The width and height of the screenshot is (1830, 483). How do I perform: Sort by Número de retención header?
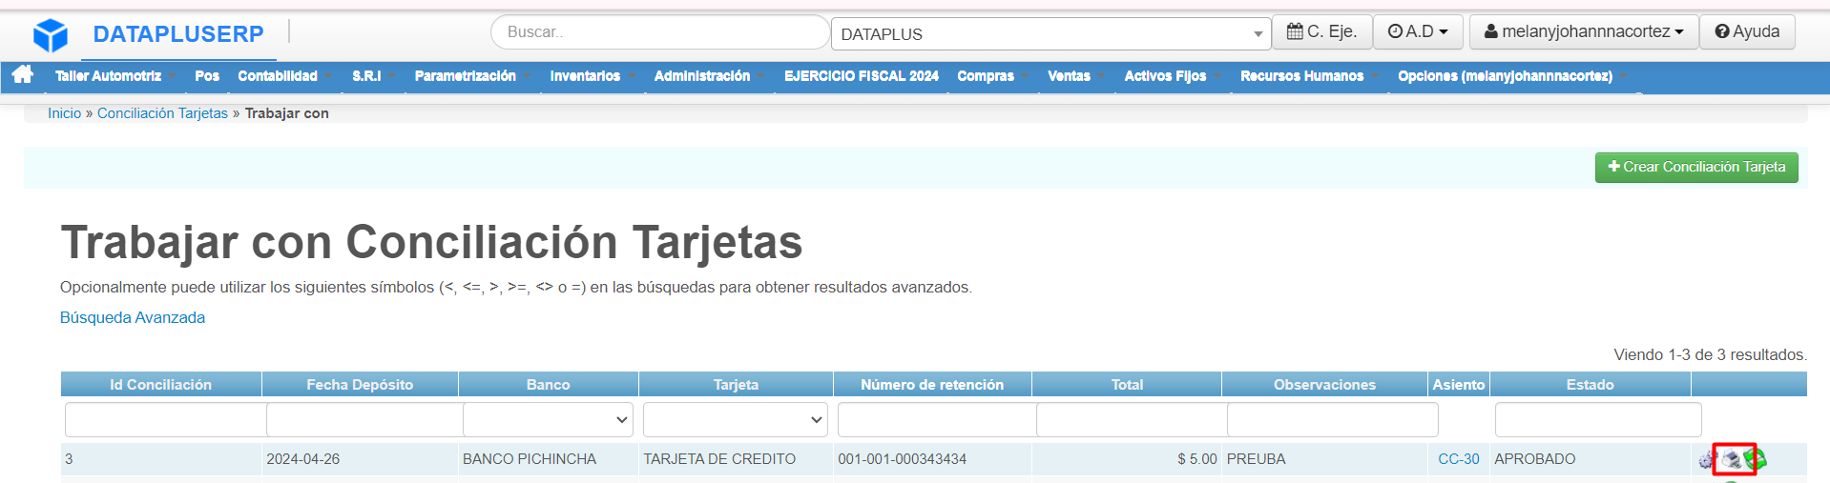coord(932,385)
